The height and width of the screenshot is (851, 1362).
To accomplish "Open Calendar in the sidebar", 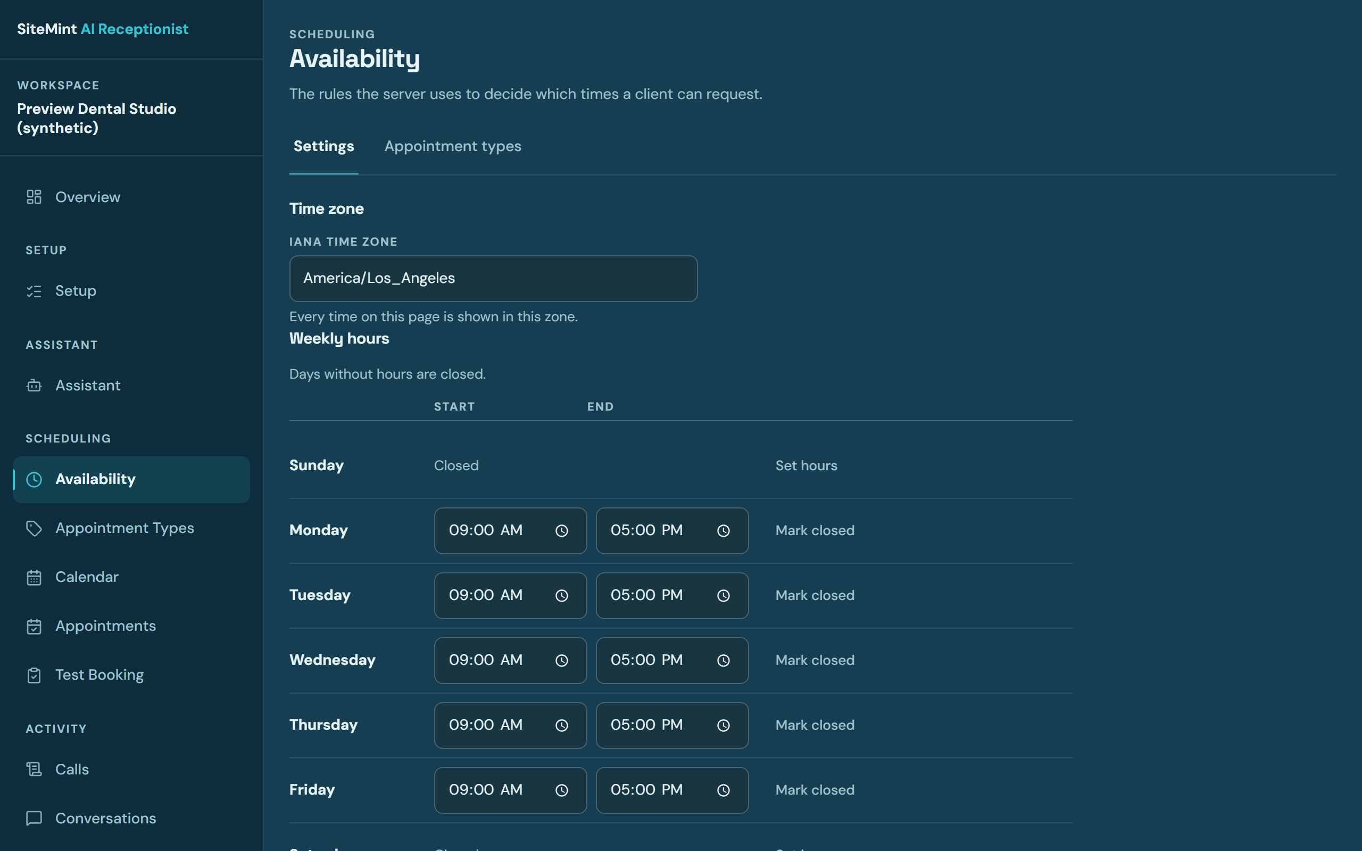I will coord(131,578).
